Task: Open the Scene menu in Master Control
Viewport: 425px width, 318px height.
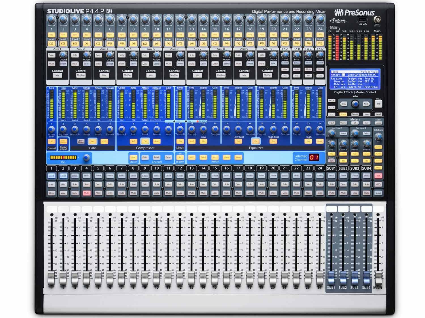Action: 343,114
